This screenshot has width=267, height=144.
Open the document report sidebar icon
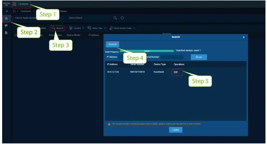pyautogui.click(x=6, y=33)
